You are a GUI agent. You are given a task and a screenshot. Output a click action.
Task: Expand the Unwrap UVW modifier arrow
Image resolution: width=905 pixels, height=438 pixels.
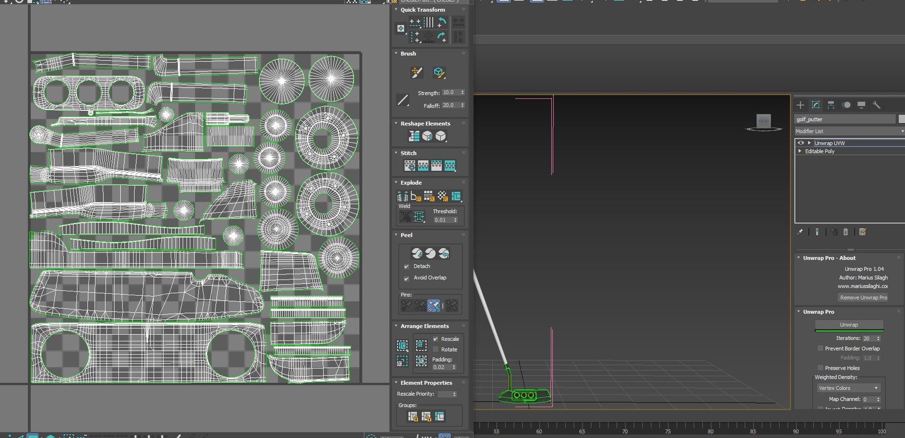(x=809, y=143)
